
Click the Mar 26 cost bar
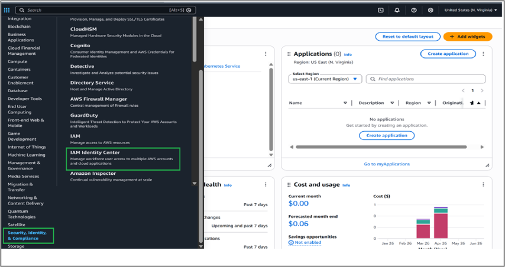click(423, 229)
